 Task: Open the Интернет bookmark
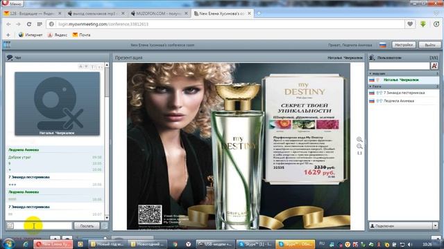click(31, 35)
